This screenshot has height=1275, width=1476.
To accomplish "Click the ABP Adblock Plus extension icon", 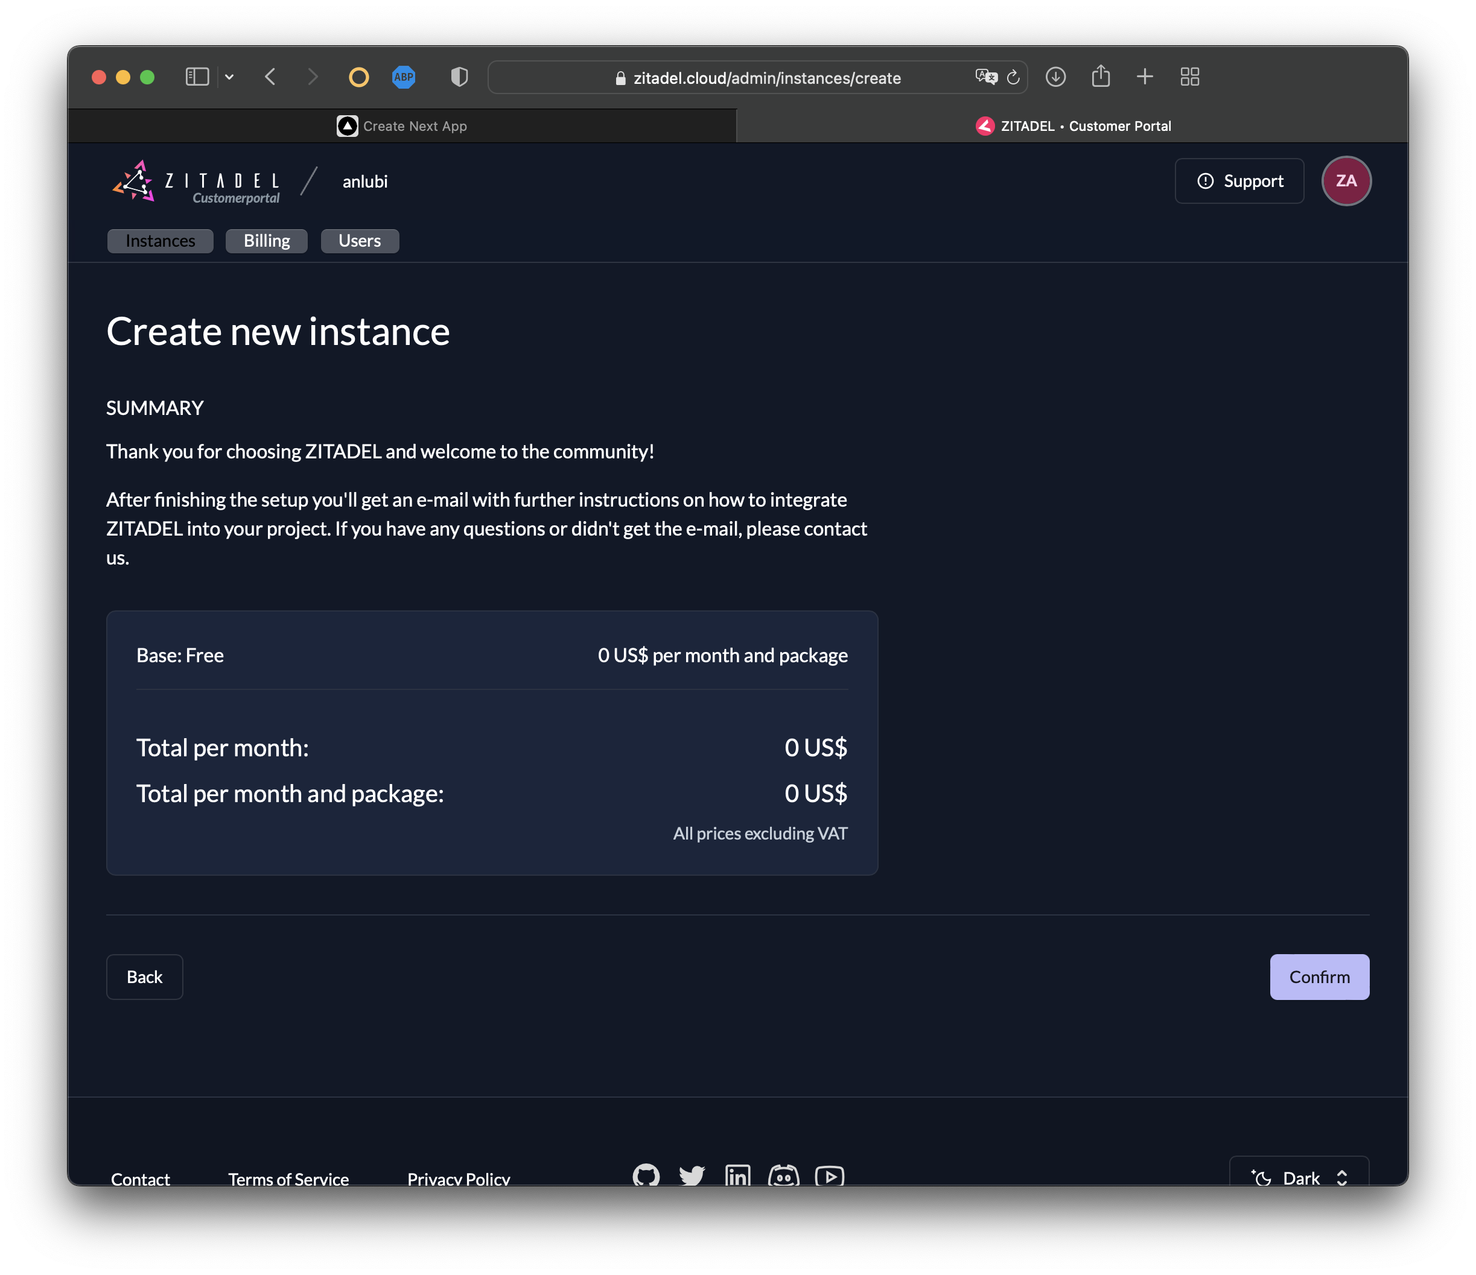I will pos(404,77).
